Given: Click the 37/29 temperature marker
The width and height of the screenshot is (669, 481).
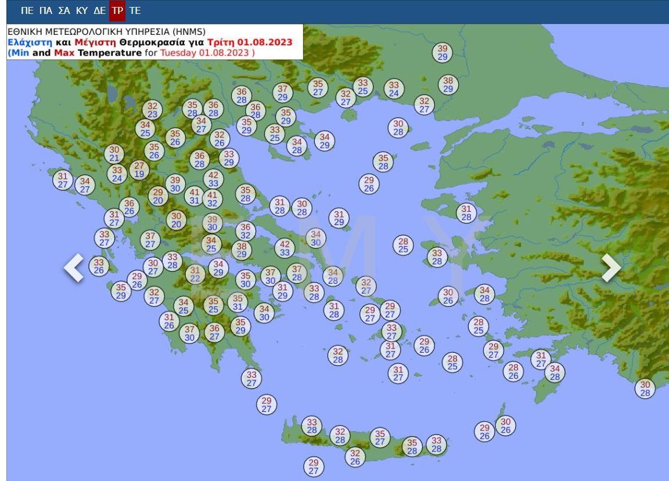Looking at the screenshot, I should [282, 93].
